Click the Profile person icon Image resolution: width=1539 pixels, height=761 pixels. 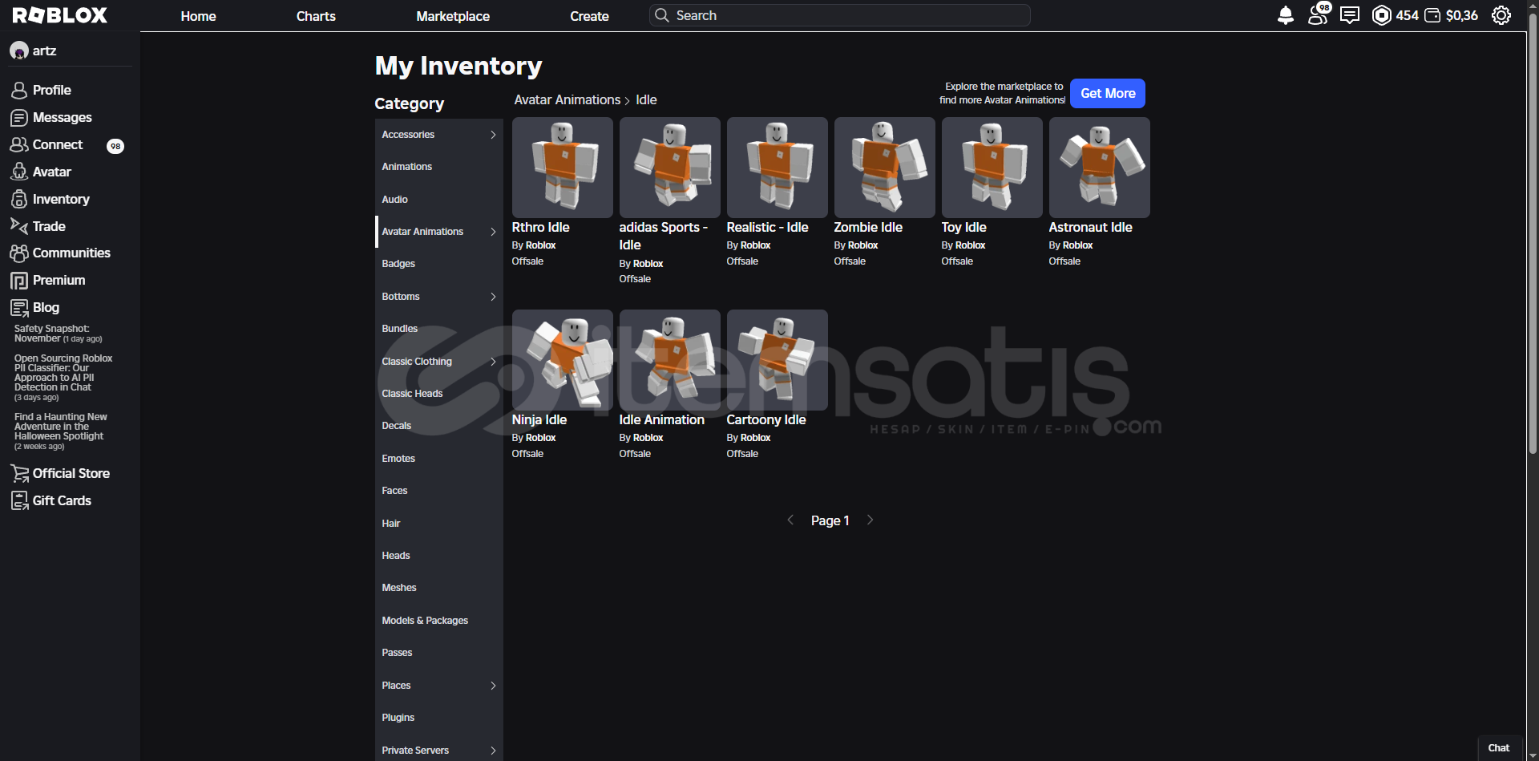19,90
